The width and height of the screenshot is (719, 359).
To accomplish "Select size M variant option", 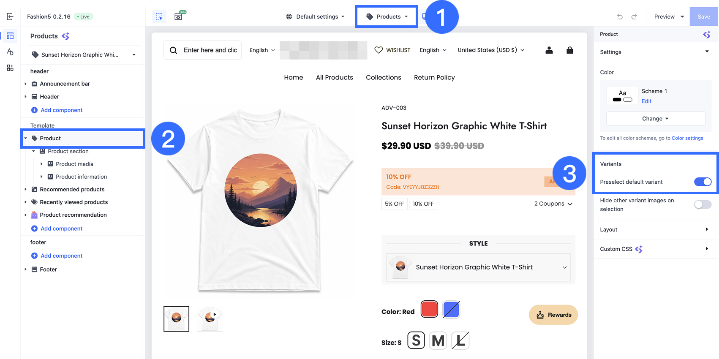I will tap(438, 340).
